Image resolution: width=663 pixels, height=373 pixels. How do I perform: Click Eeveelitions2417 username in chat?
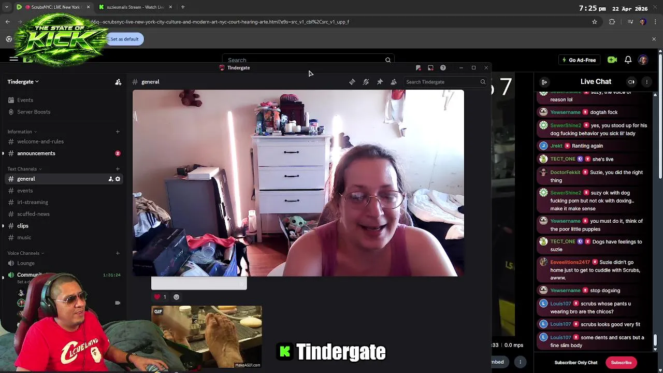tap(570, 262)
